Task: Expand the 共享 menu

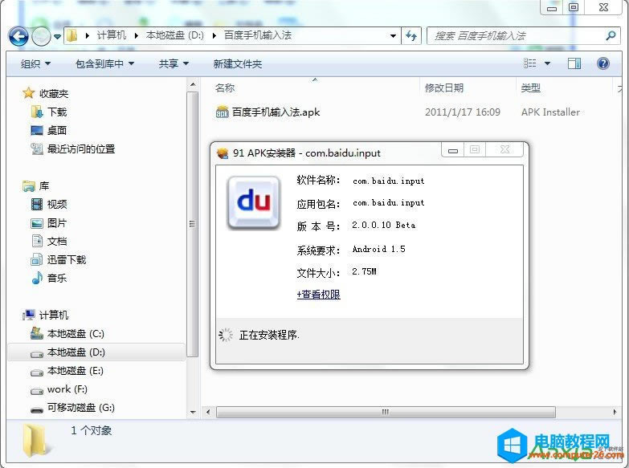Action: click(174, 63)
